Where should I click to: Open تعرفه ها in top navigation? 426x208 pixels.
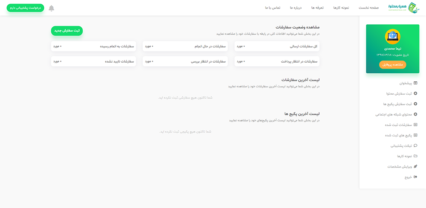pos(317,8)
